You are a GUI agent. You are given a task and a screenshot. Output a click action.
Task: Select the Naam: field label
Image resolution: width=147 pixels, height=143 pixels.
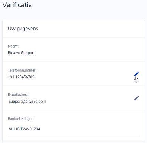13,46
